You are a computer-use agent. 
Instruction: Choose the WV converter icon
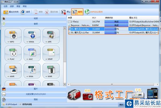(x=51, y=84)
